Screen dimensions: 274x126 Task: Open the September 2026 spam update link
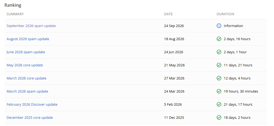tap(31, 26)
